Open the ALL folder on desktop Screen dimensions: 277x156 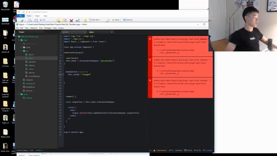[5, 34]
